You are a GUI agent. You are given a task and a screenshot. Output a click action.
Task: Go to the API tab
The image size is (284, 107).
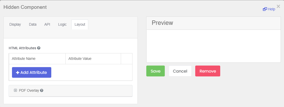47,24
